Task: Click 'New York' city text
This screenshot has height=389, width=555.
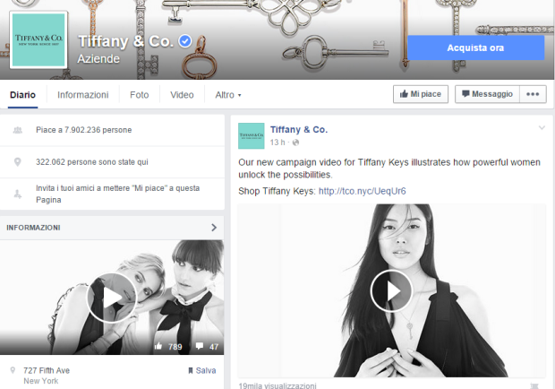Action: 41,381
